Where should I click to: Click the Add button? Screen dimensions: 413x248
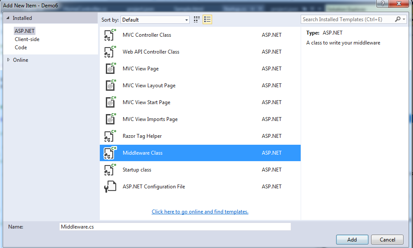(x=352, y=239)
